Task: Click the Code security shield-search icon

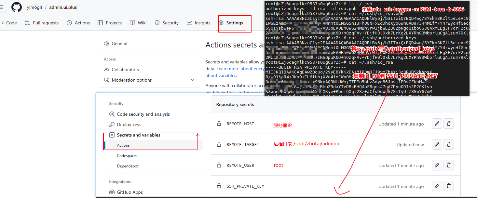Action: point(112,114)
